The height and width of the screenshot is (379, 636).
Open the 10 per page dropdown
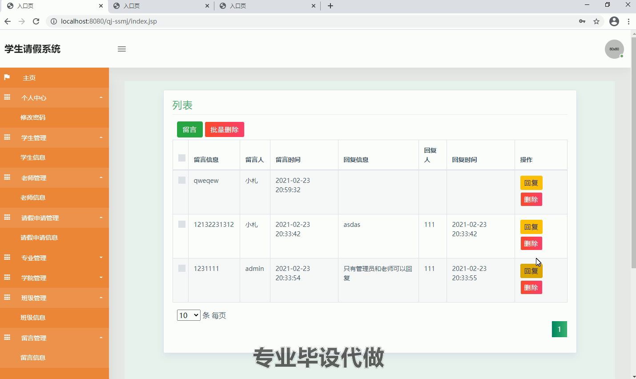(x=189, y=315)
